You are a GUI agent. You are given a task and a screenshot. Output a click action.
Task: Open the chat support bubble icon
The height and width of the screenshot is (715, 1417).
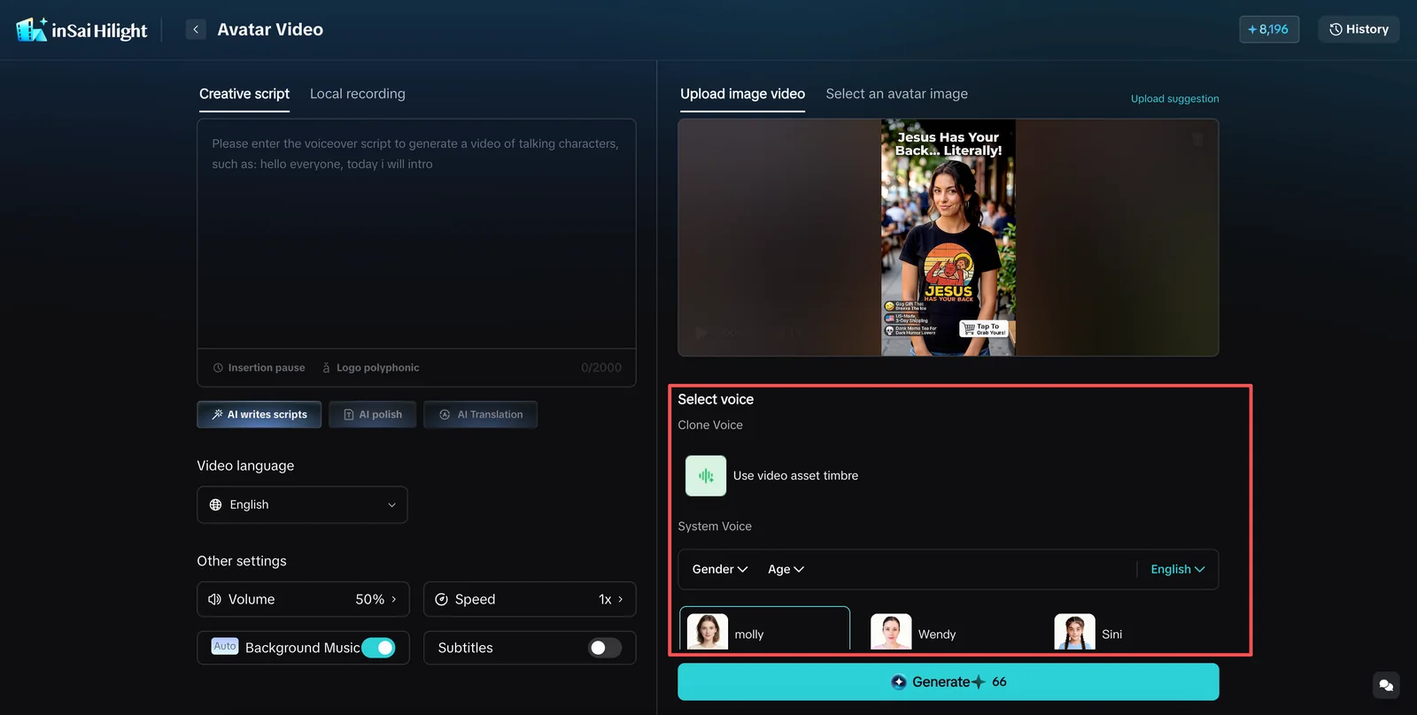coord(1386,685)
